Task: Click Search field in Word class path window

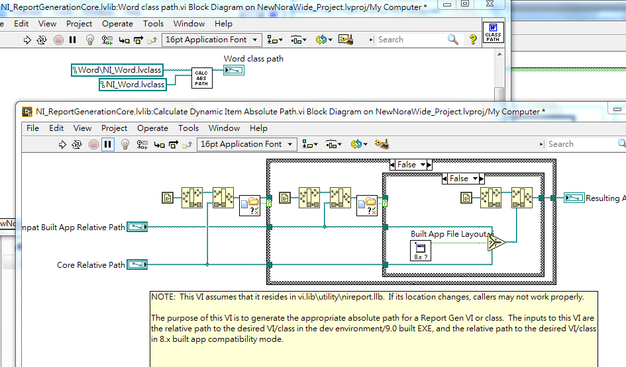Action: click(x=411, y=40)
